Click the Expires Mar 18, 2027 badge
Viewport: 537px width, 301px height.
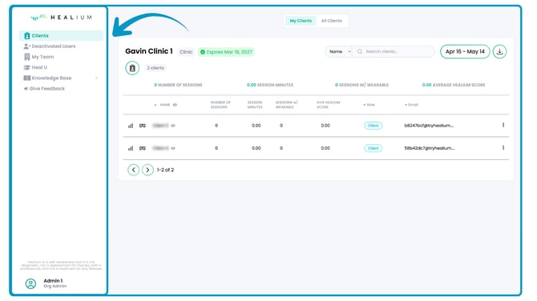(226, 52)
